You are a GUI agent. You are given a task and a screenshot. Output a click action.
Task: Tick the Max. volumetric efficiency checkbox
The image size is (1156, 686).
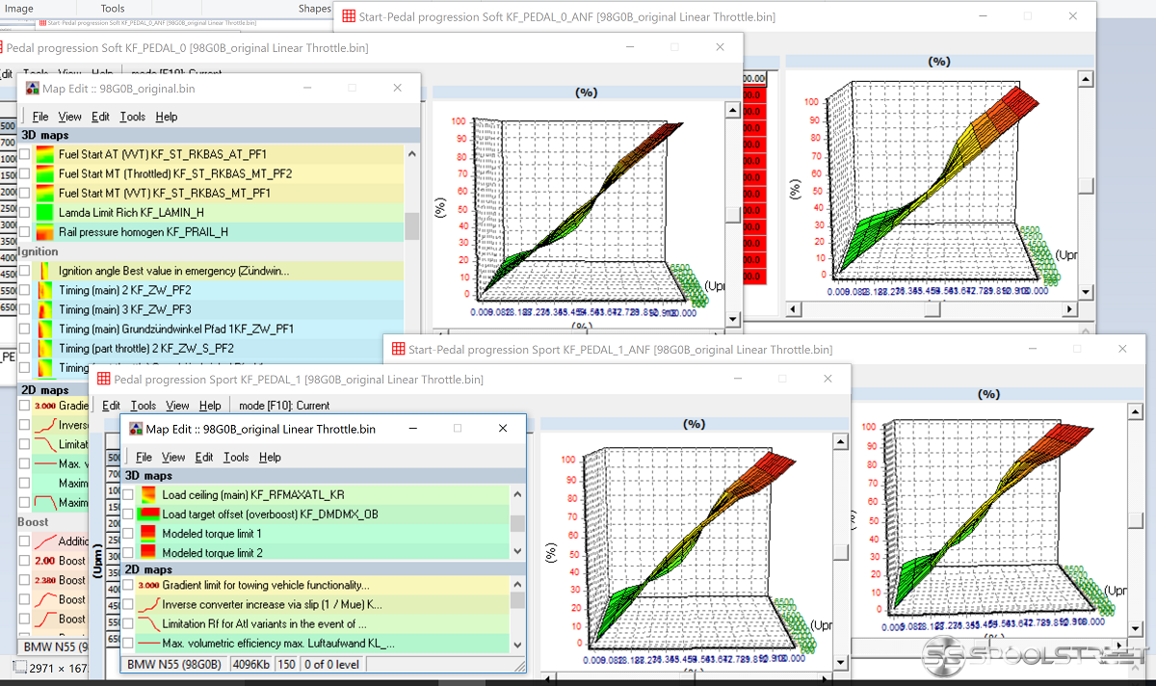[128, 643]
